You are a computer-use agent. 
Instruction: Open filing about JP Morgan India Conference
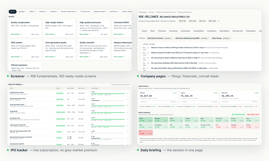click(178, 47)
